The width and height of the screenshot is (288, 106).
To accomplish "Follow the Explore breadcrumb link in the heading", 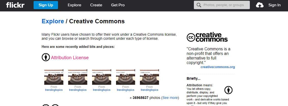I will 53,21.
